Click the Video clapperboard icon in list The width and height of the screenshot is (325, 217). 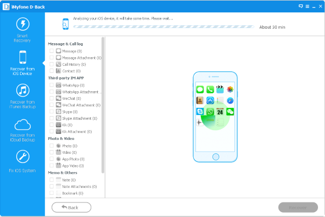(x=58, y=152)
